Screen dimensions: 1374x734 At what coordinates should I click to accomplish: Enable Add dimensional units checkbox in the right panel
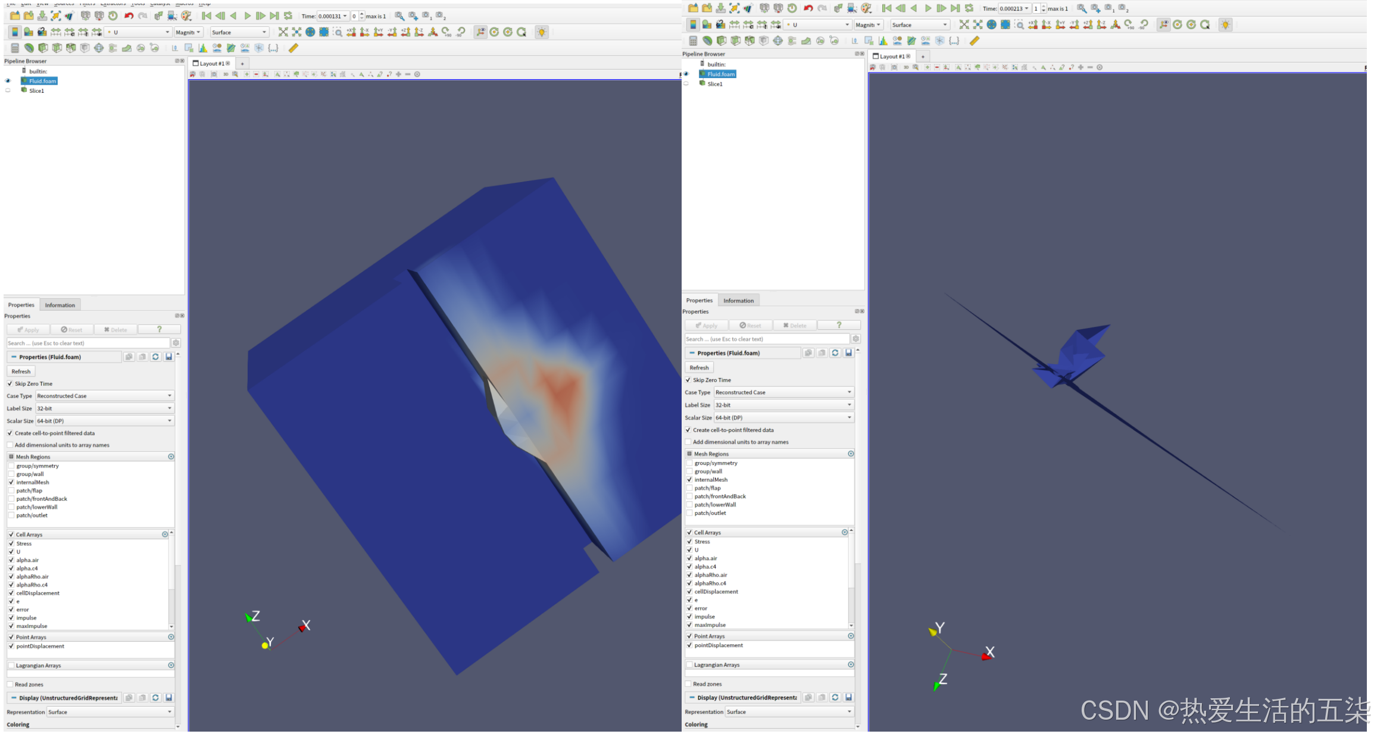(688, 442)
